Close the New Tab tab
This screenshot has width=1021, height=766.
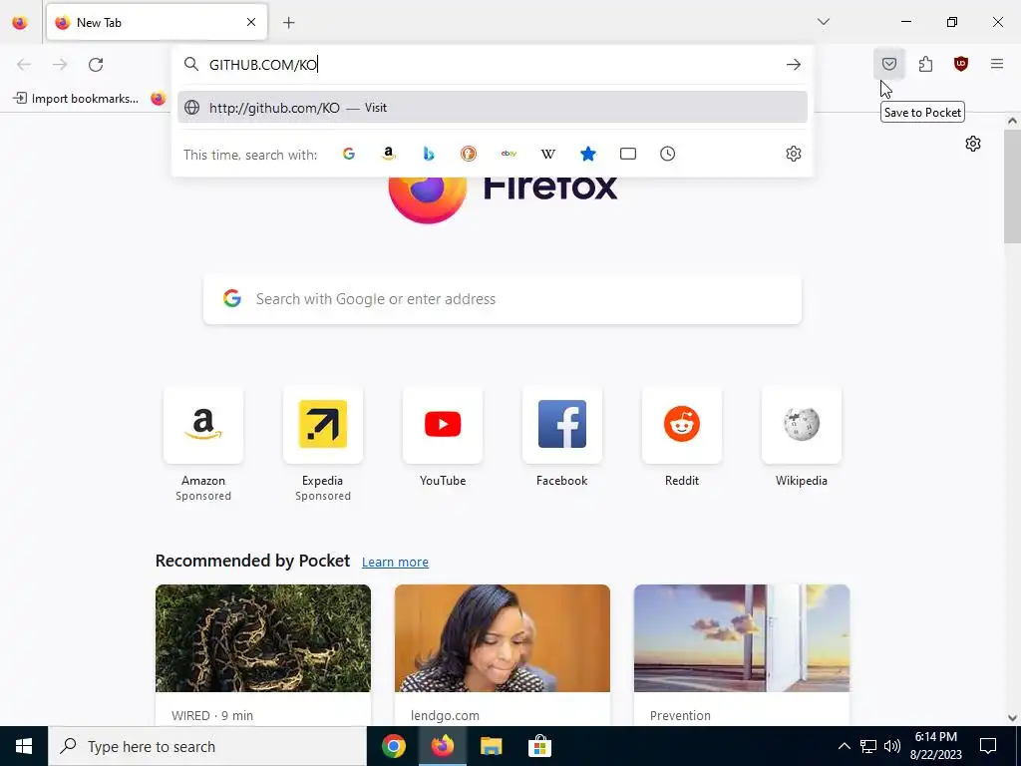(251, 22)
